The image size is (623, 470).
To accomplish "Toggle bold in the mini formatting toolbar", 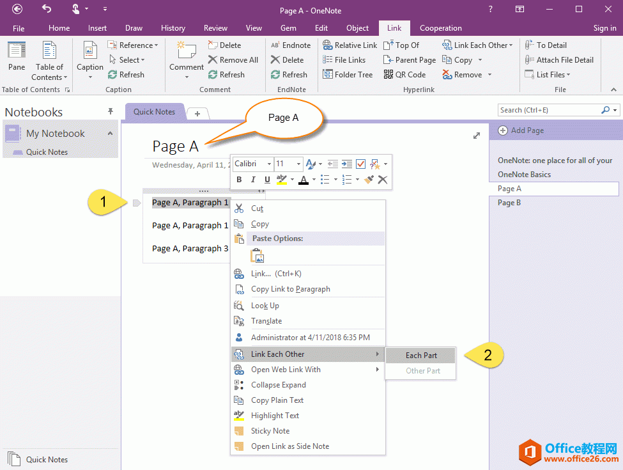I will tap(238, 180).
